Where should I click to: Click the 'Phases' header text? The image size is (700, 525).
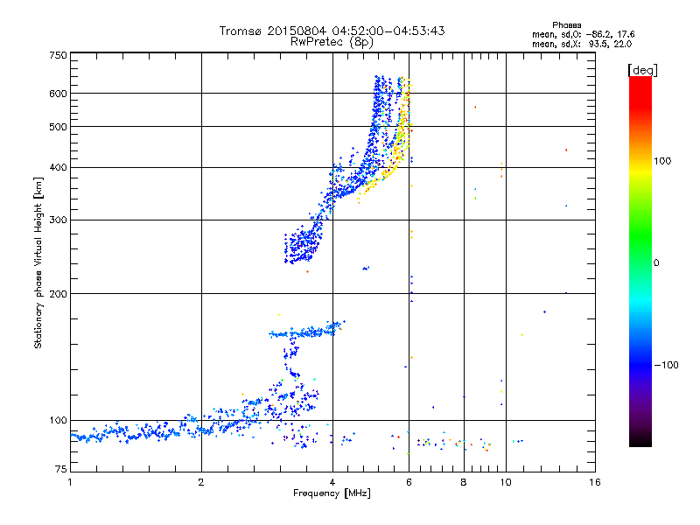pyautogui.click(x=566, y=25)
